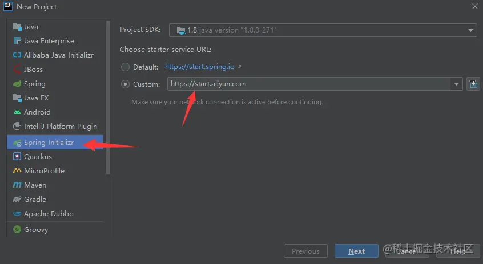Click the import icon beside custom URL field
Screen dimensions: 483x264
pos(473,84)
